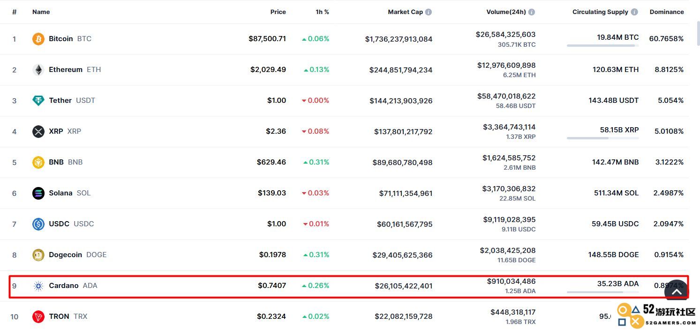Click Tether market cap $144,213,903,926
Screen dimensions: 700x331
tap(401, 101)
